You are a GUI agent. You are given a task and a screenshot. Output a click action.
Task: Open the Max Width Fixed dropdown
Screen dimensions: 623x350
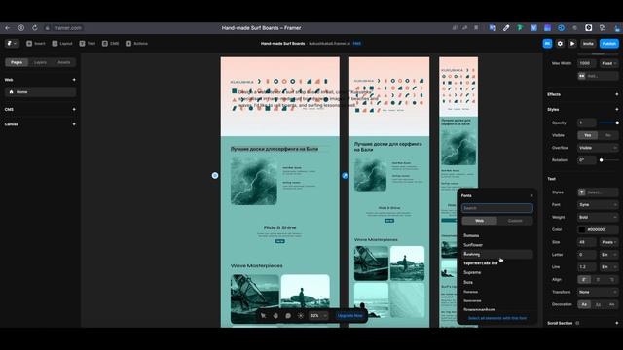pyautogui.click(x=608, y=63)
